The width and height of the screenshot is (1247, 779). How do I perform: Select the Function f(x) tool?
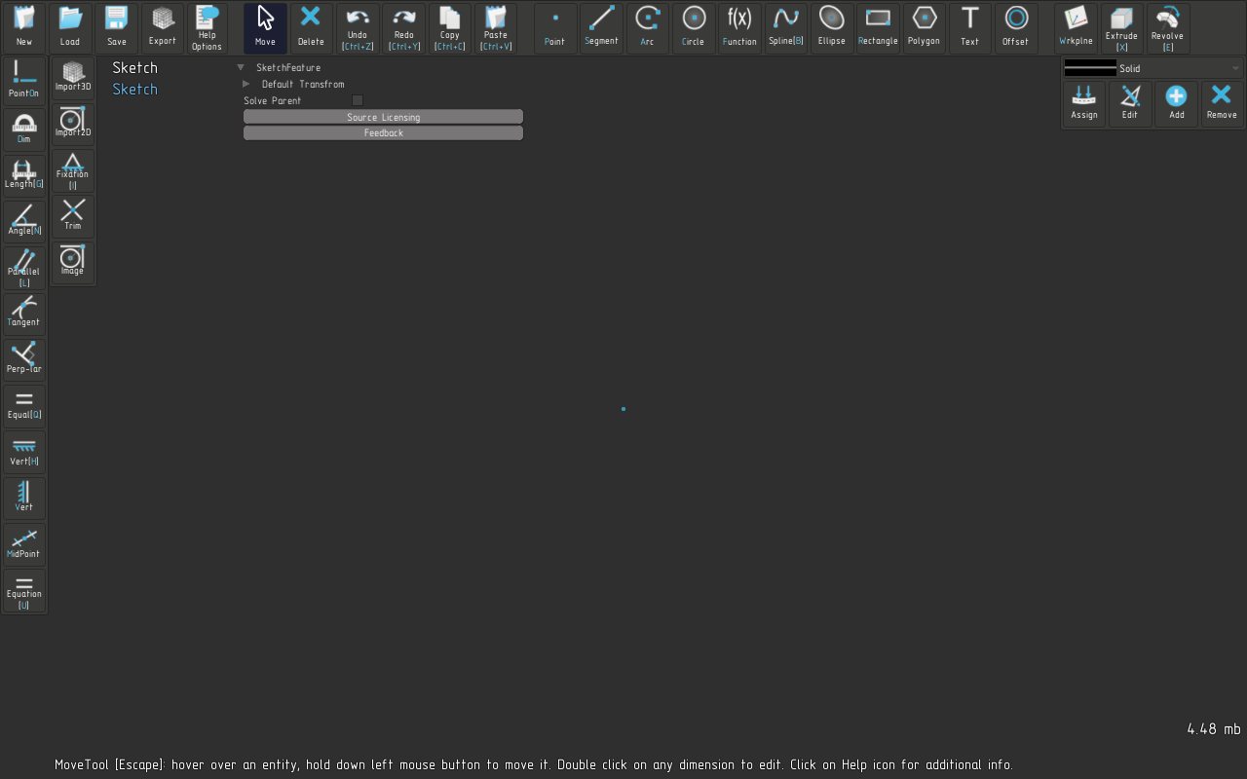point(739,27)
